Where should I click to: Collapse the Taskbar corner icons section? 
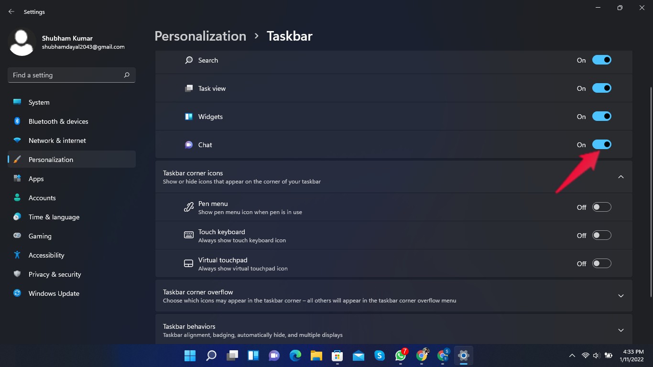[620, 177]
